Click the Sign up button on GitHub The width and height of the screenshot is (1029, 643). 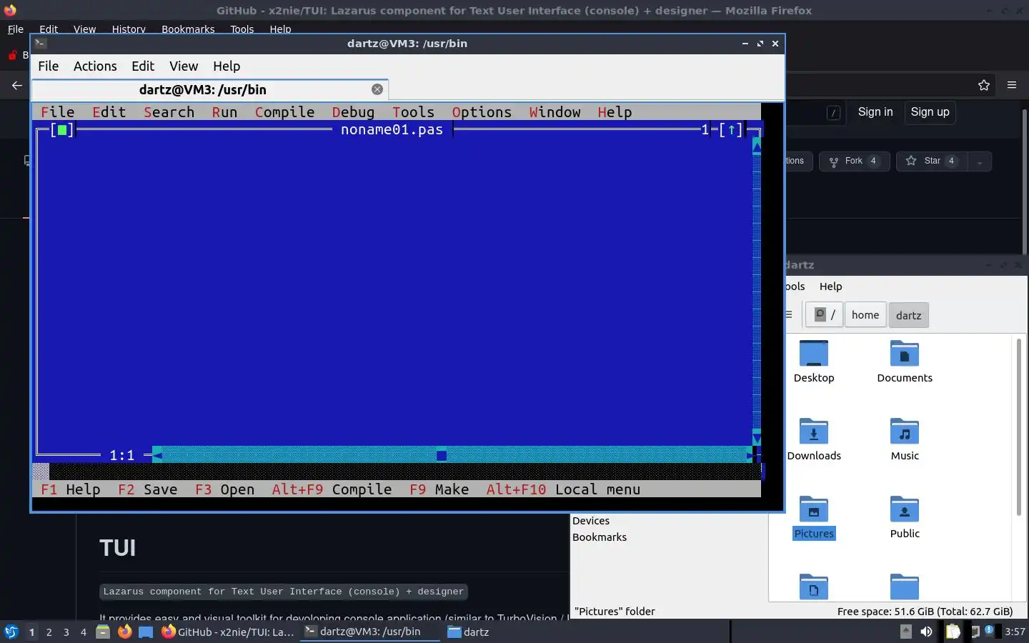(x=930, y=111)
